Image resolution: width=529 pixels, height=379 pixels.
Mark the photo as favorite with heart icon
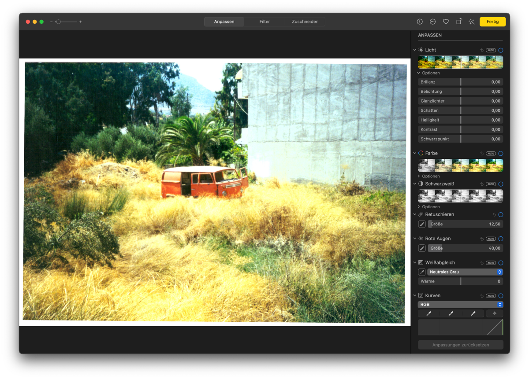pyautogui.click(x=446, y=22)
